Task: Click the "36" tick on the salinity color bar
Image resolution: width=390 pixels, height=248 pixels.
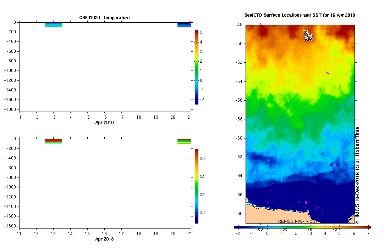Action: click(x=202, y=159)
